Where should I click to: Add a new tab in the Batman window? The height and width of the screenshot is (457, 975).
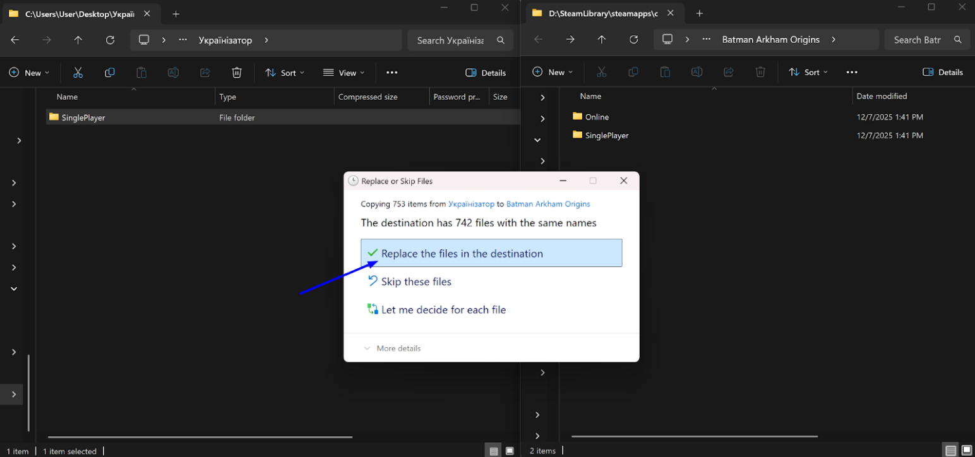point(700,13)
